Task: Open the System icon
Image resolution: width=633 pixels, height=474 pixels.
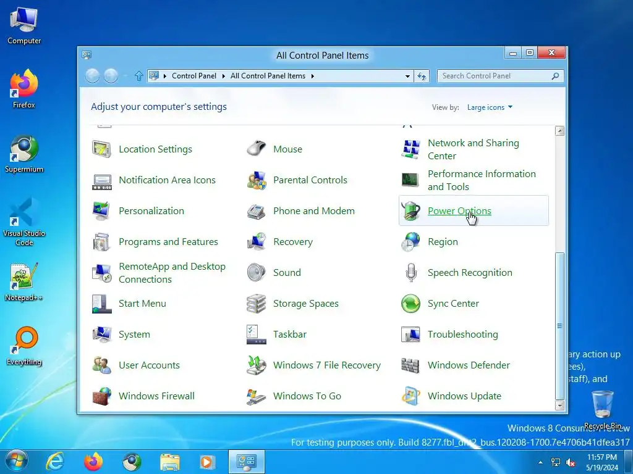Action: 101,335
